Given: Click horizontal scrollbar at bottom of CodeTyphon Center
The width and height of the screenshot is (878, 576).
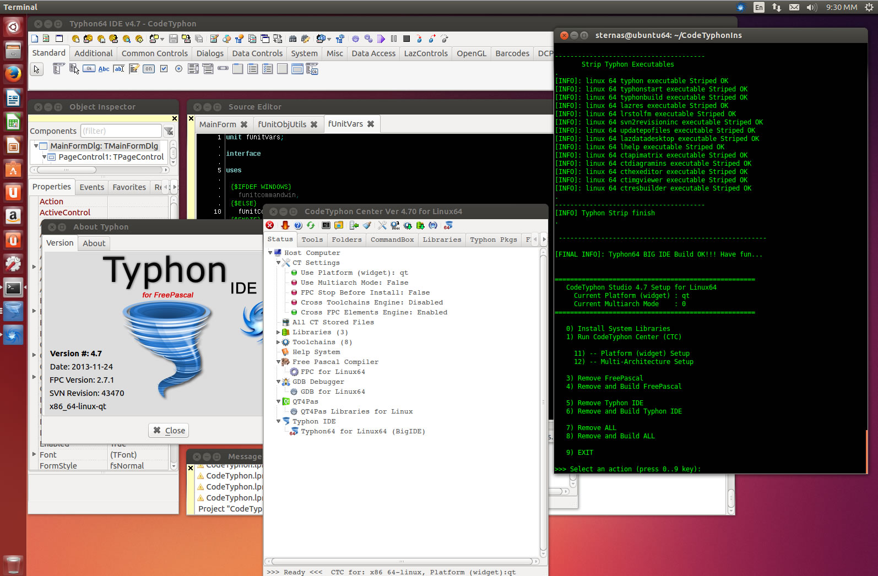Looking at the screenshot, I should [402, 561].
